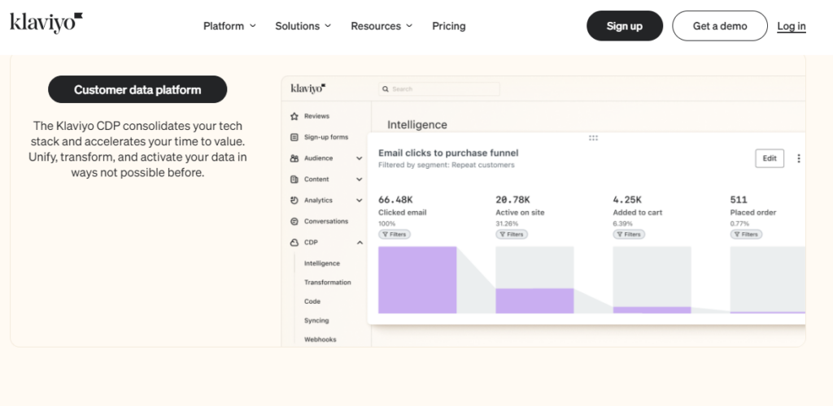Click the Klaviyo logo in the header

point(46,23)
